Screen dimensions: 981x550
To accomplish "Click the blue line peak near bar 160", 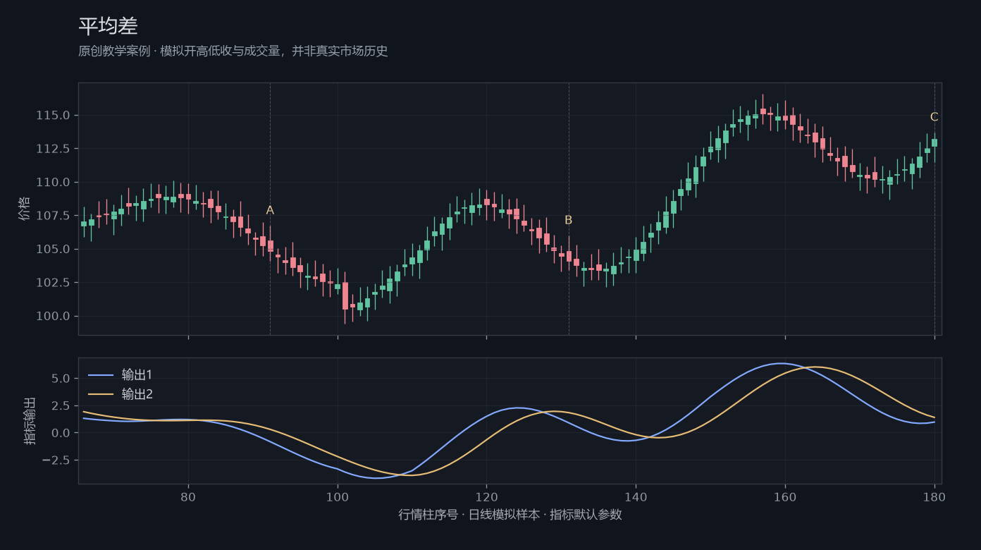I will 780,363.
